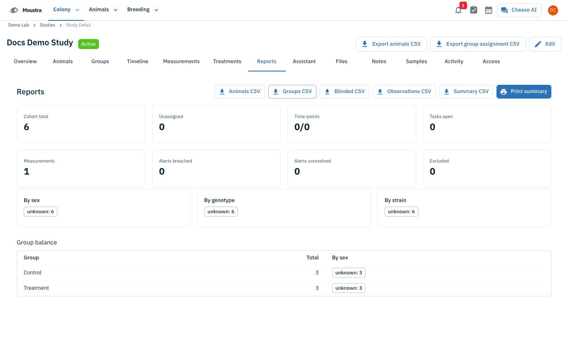Open the tasks checklist icon
The width and height of the screenshot is (568, 355).
(474, 10)
